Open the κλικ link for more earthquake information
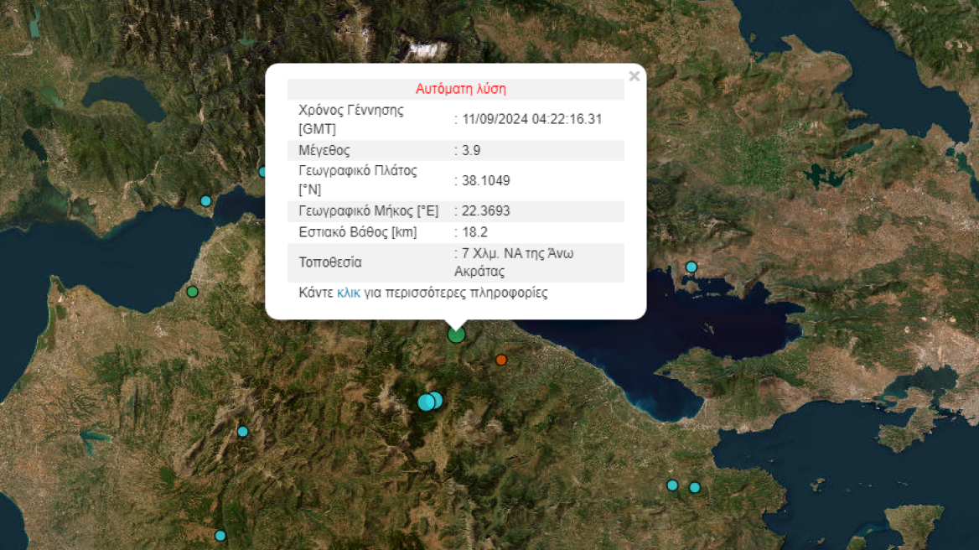 (x=346, y=292)
